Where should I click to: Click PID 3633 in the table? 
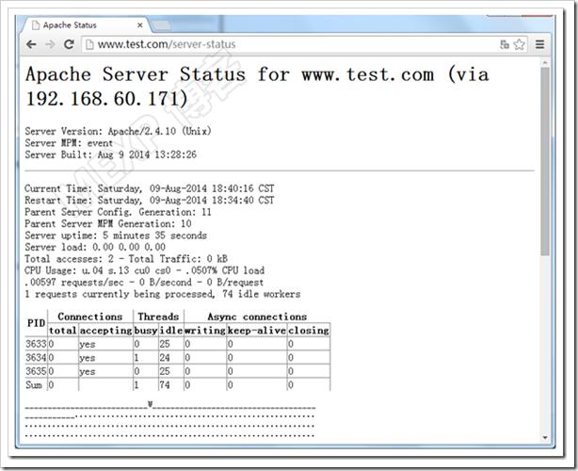pos(36,344)
